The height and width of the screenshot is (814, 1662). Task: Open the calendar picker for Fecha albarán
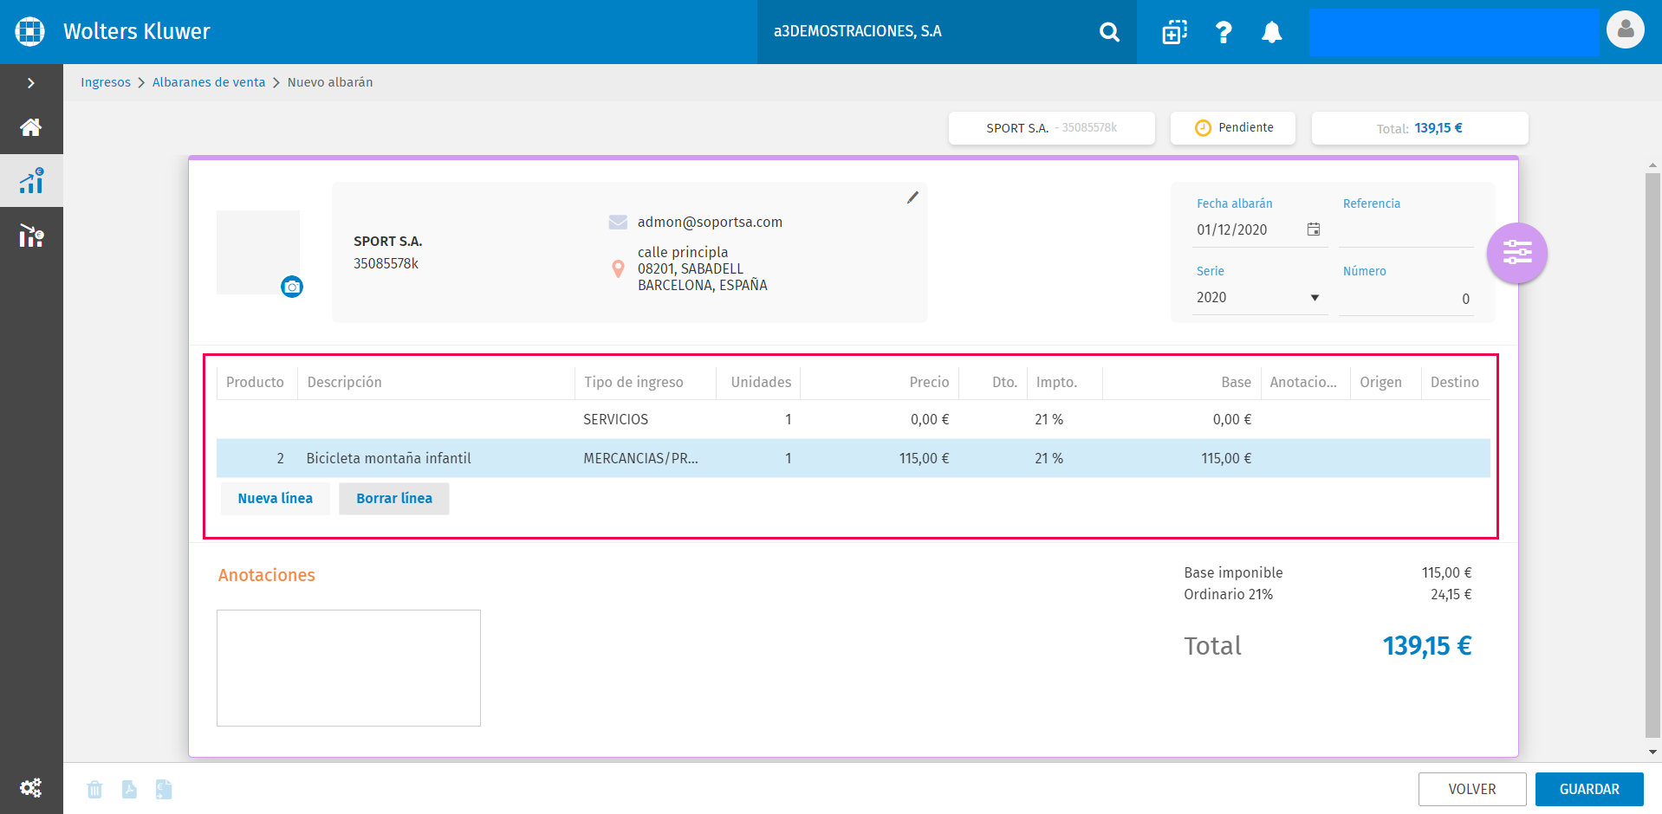(1314, 229)
